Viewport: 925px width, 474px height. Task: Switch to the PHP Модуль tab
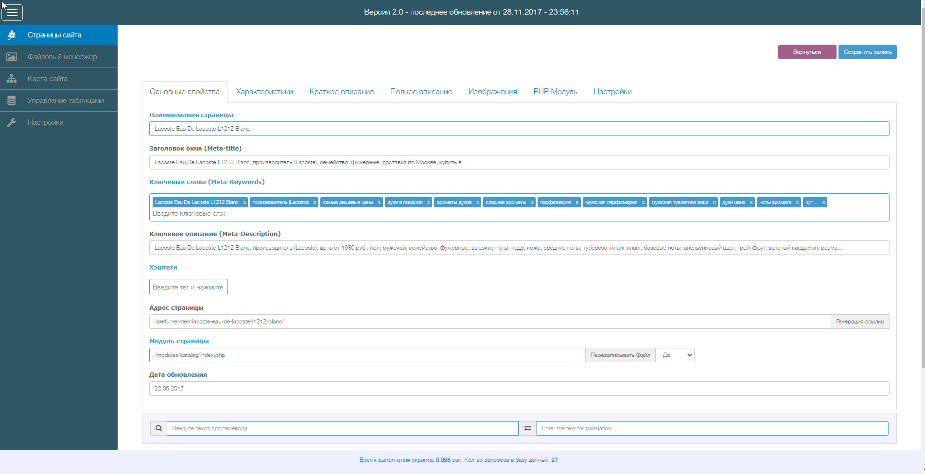(555, 92)
